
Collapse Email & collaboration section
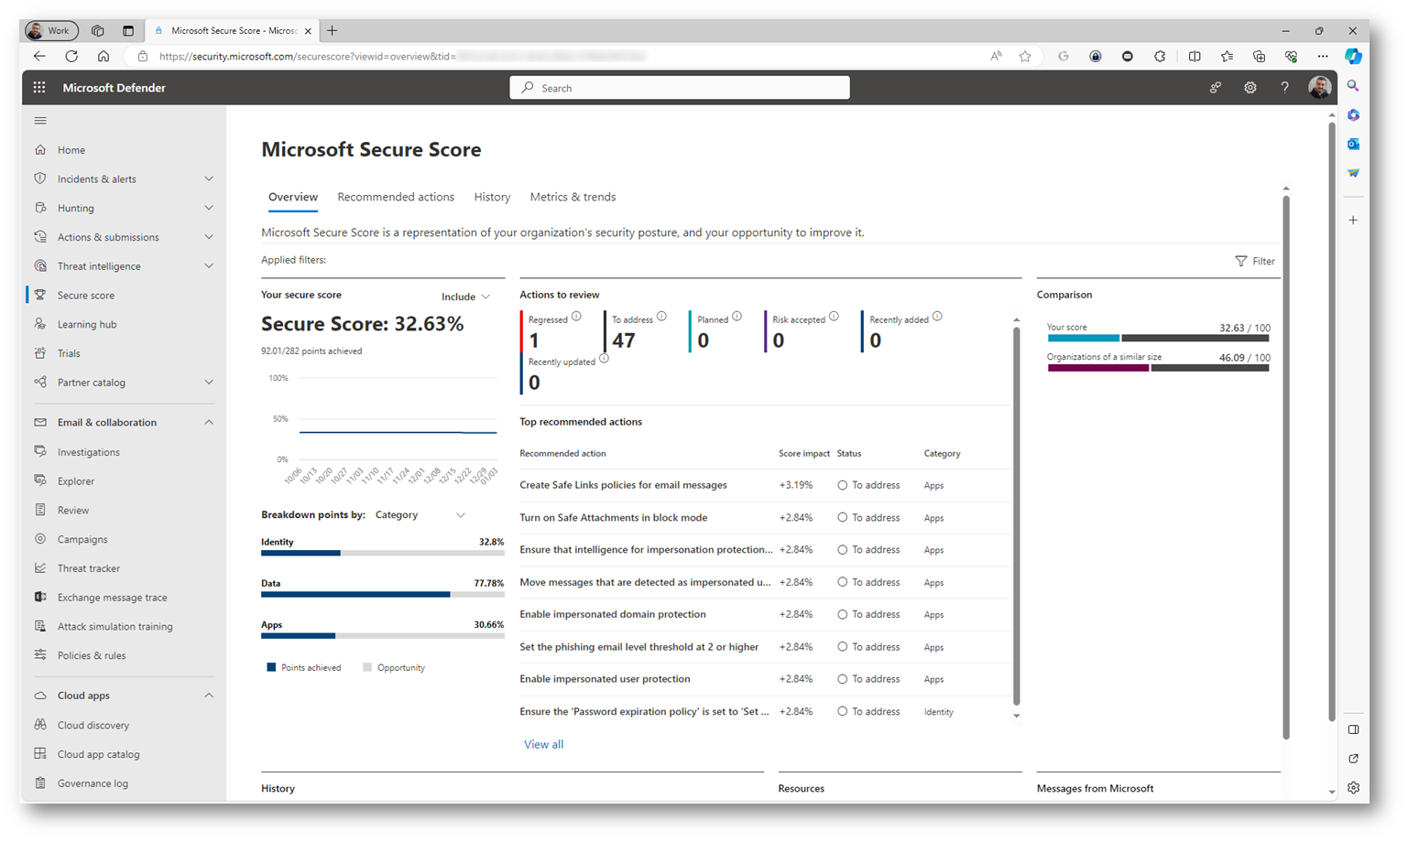[209, 423]
